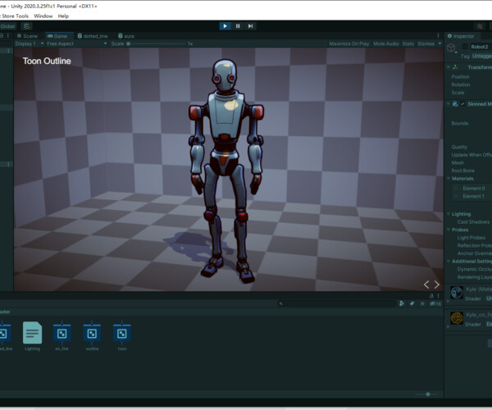Open the Project panel more-options menu
Viewport: 492px width, 410px height.
click(439, 295)
